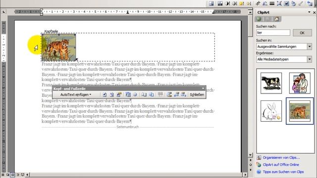Click ClipArt pane Home icon

click(277, 19)
